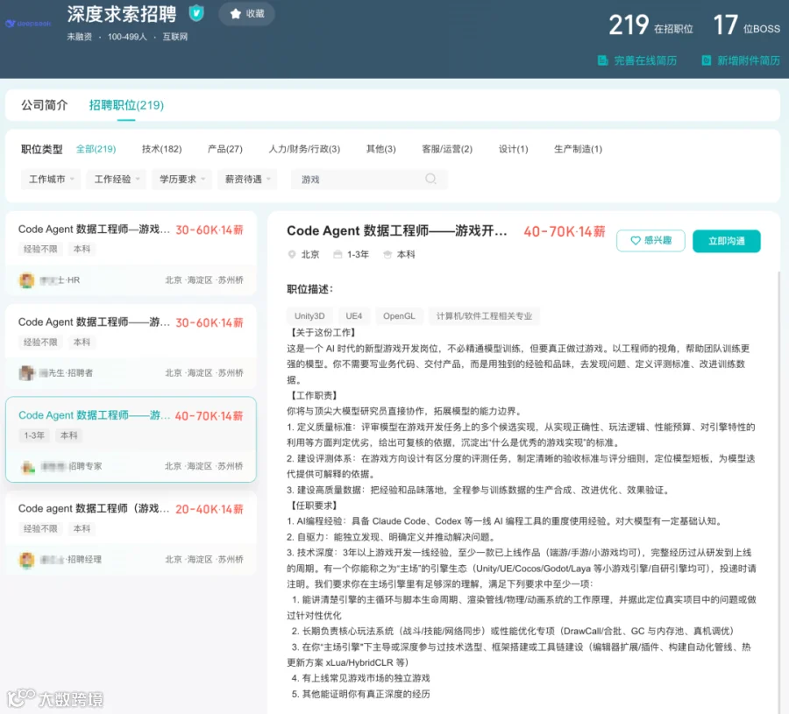This screenshot has width=789, height=714.
Task: Filter by 人力/财务/行政(3) job type
Action: [x=304, y=149]
